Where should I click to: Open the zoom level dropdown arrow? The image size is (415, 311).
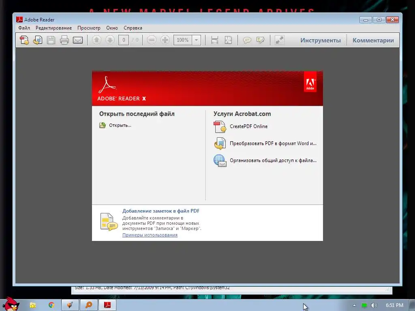(197, 40)
